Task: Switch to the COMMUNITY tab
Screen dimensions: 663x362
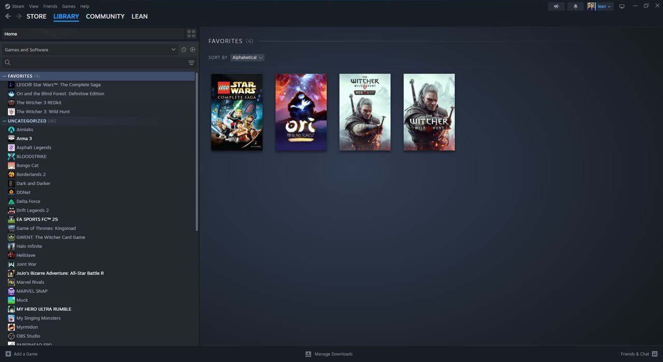Action: pos(105,17)
